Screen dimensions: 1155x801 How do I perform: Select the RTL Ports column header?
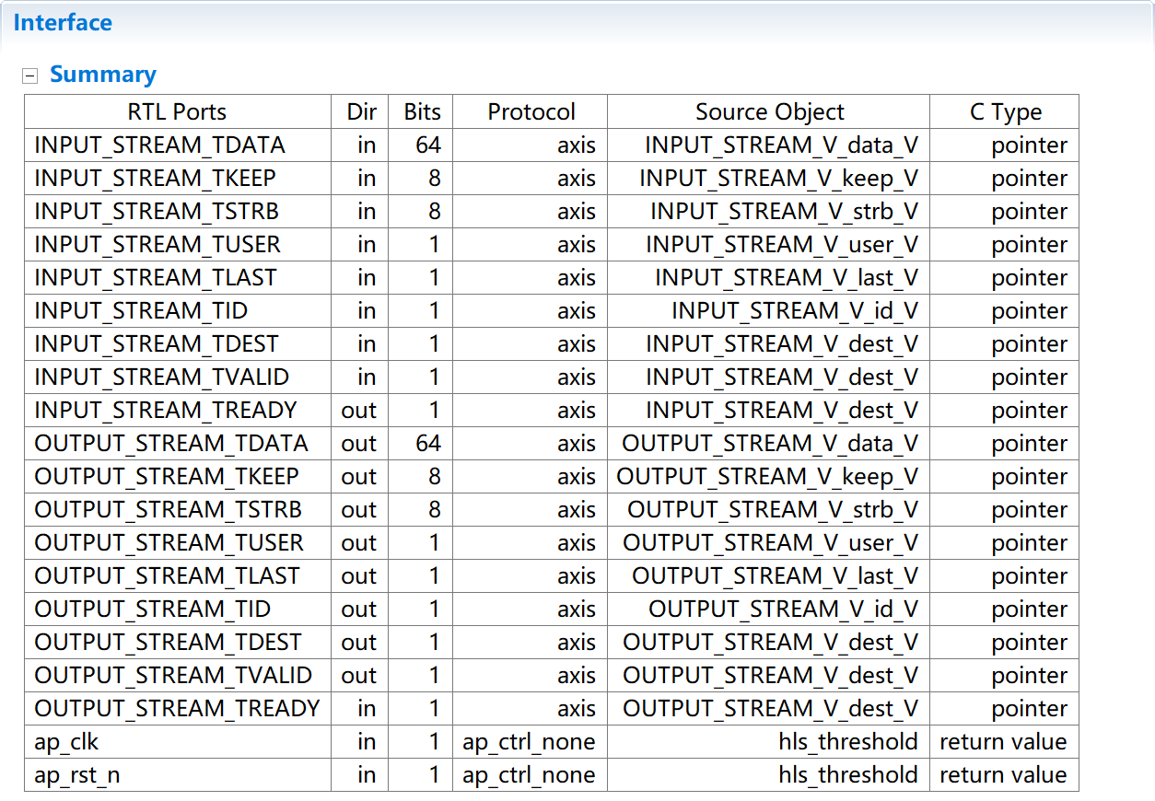(x=177, y=111)
